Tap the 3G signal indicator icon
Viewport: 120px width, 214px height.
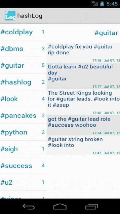pyautogui.click(x=95, y=4)
